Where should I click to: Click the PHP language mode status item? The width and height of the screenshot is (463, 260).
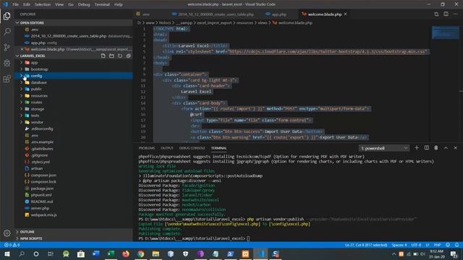click(437, 245)
